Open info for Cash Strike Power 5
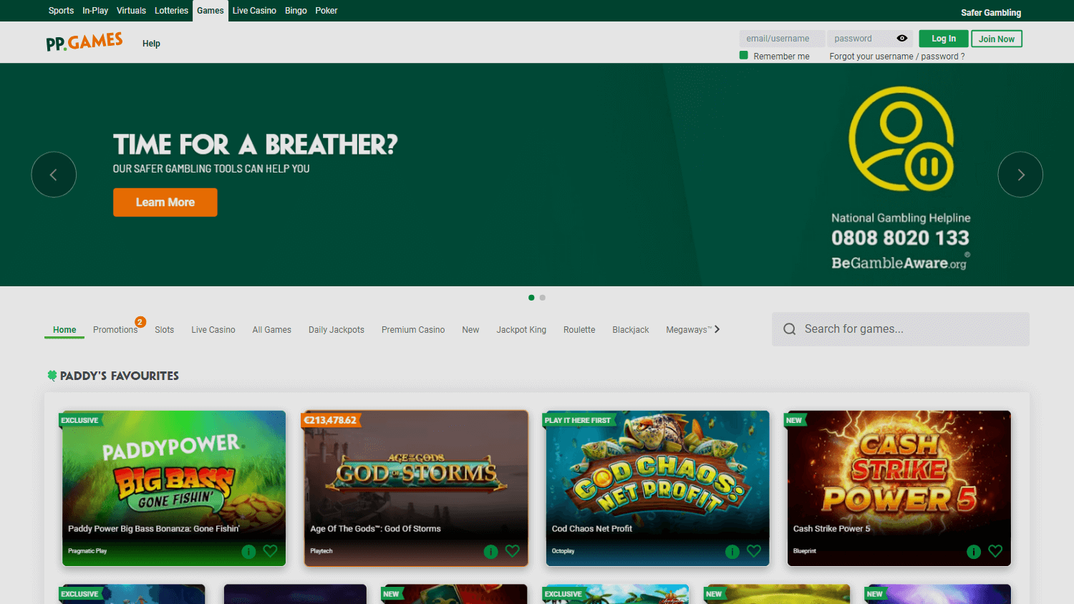This screenshot has height=604, width=1074. click(x=974, y=552)
